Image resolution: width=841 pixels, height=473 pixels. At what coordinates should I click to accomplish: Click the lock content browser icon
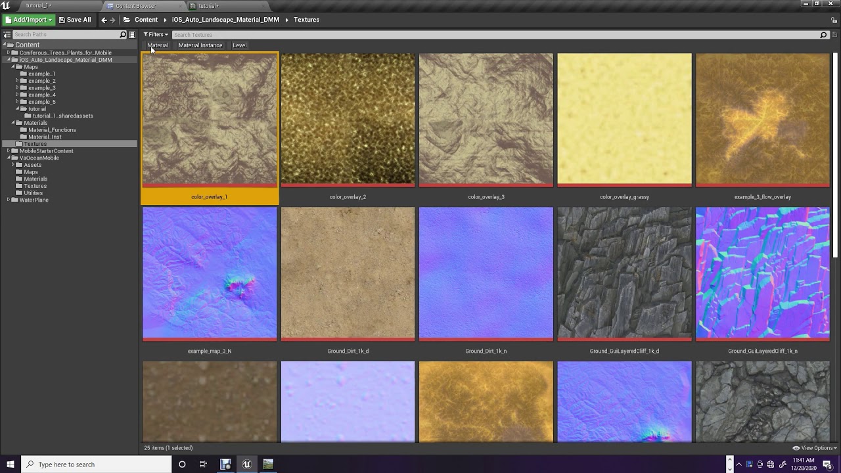click(834, 20)
